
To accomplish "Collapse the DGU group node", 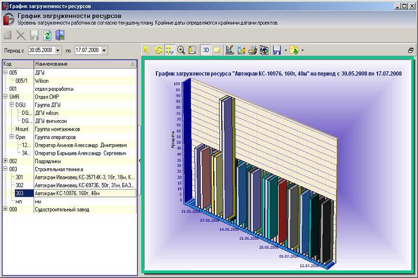I will [x=12, y=105].
